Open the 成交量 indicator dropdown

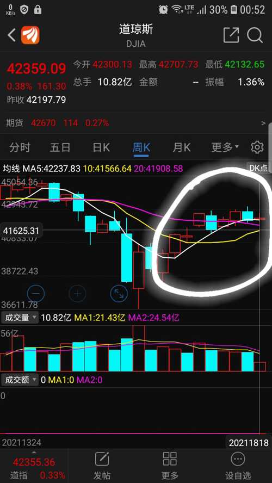[20, 317]
